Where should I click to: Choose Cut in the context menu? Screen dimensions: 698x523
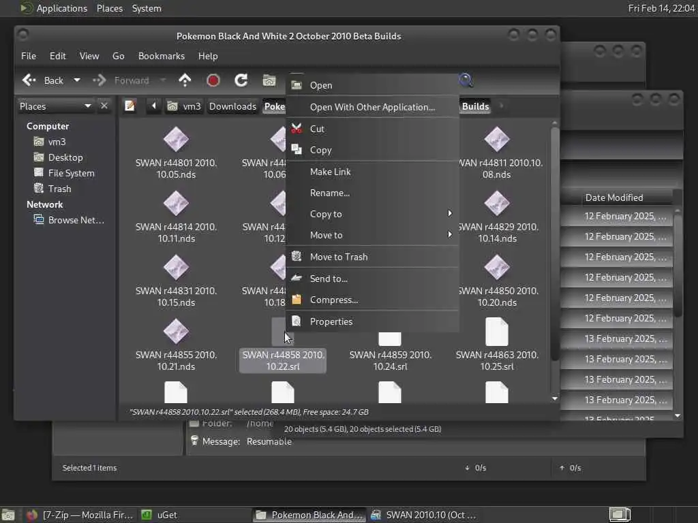[x=373, y=129]
